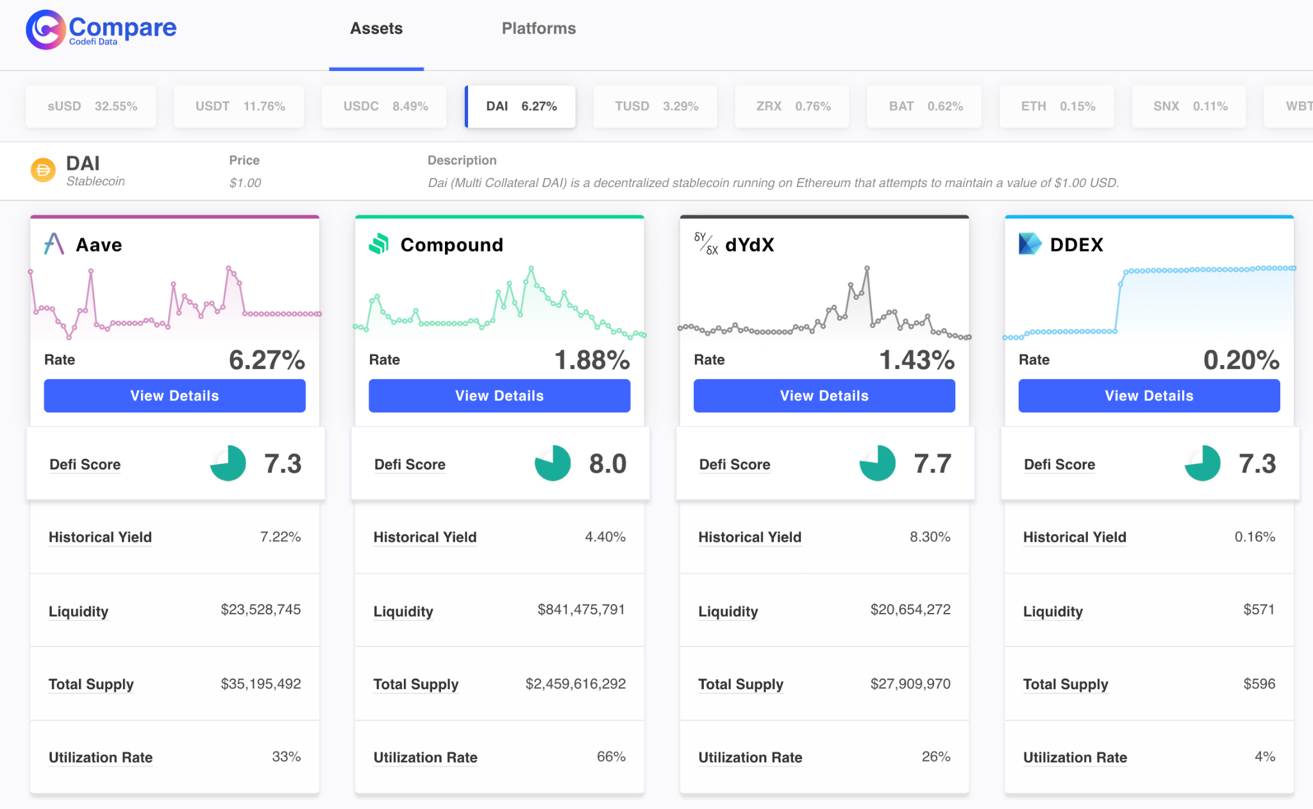This screenshot has width=1313, height=809.
Task: Click Compound's Utilization Rate label
Action: [x=425, y=758]
